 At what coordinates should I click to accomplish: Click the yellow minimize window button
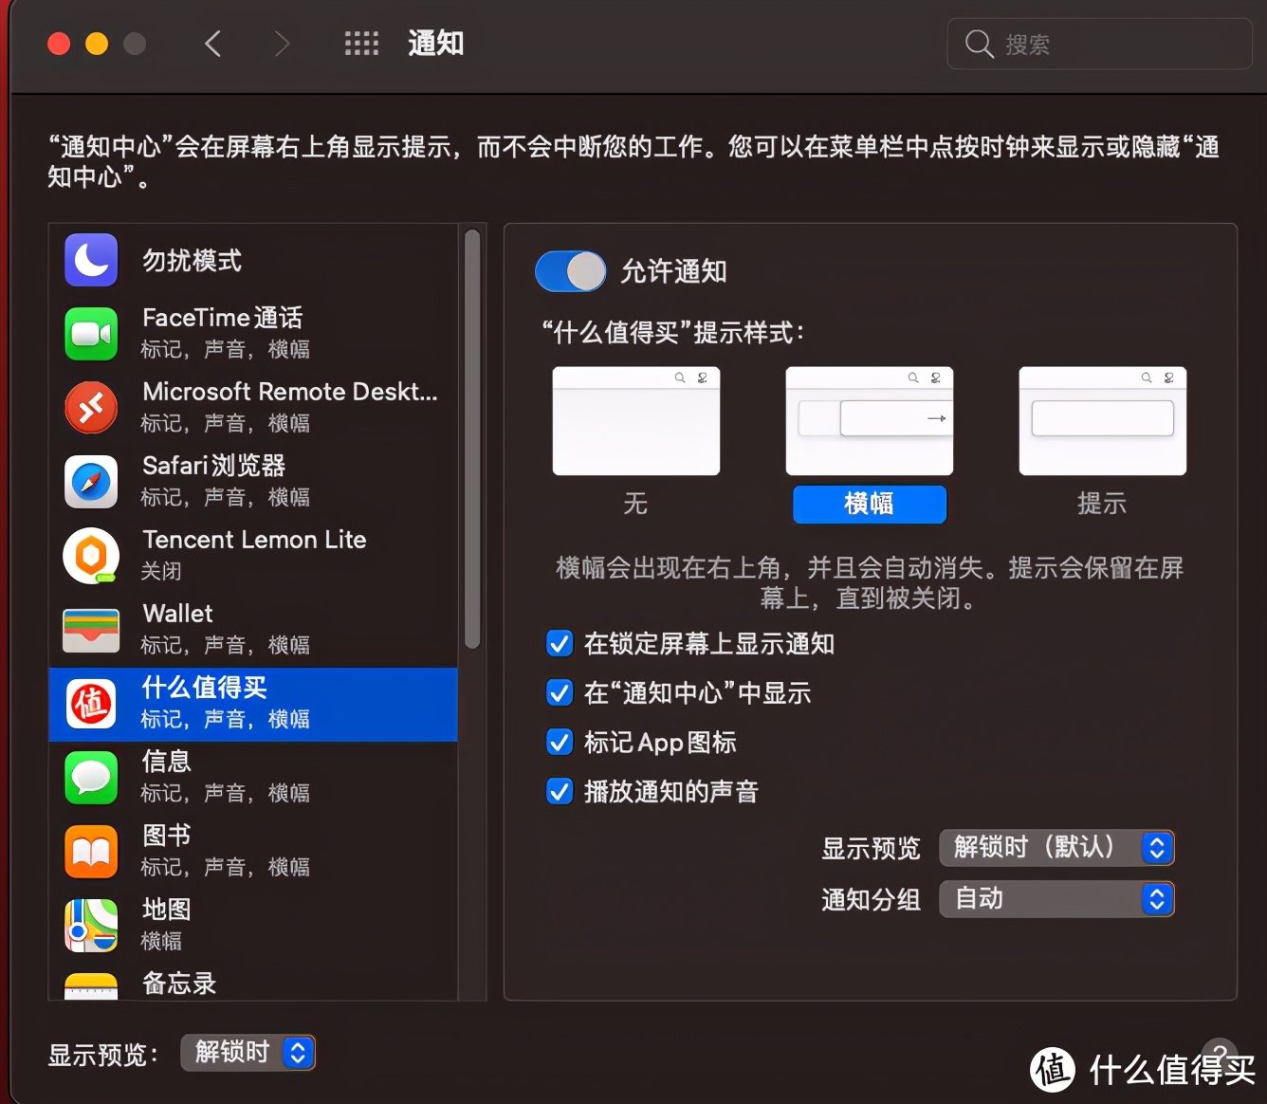(97, 44)
